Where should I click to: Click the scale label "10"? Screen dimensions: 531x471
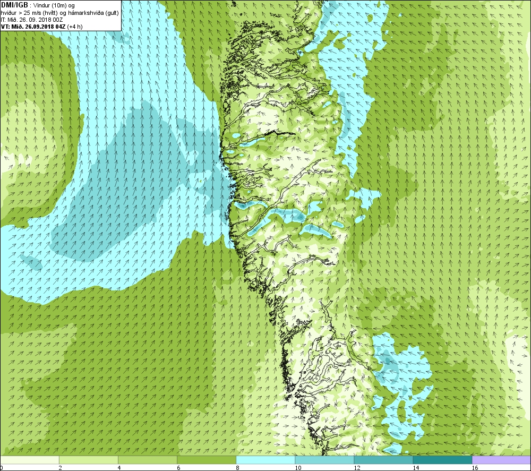[x=298, y=468]
